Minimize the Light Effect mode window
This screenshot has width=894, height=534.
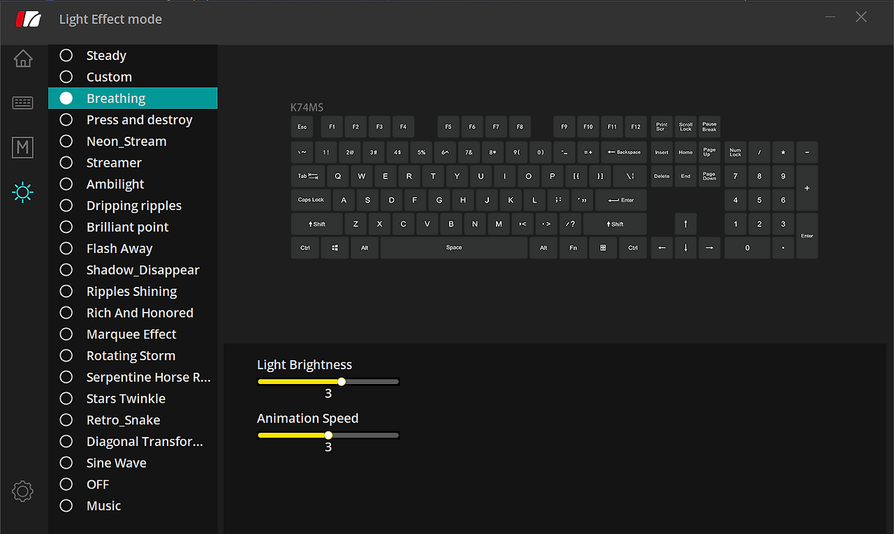(830, 17)
